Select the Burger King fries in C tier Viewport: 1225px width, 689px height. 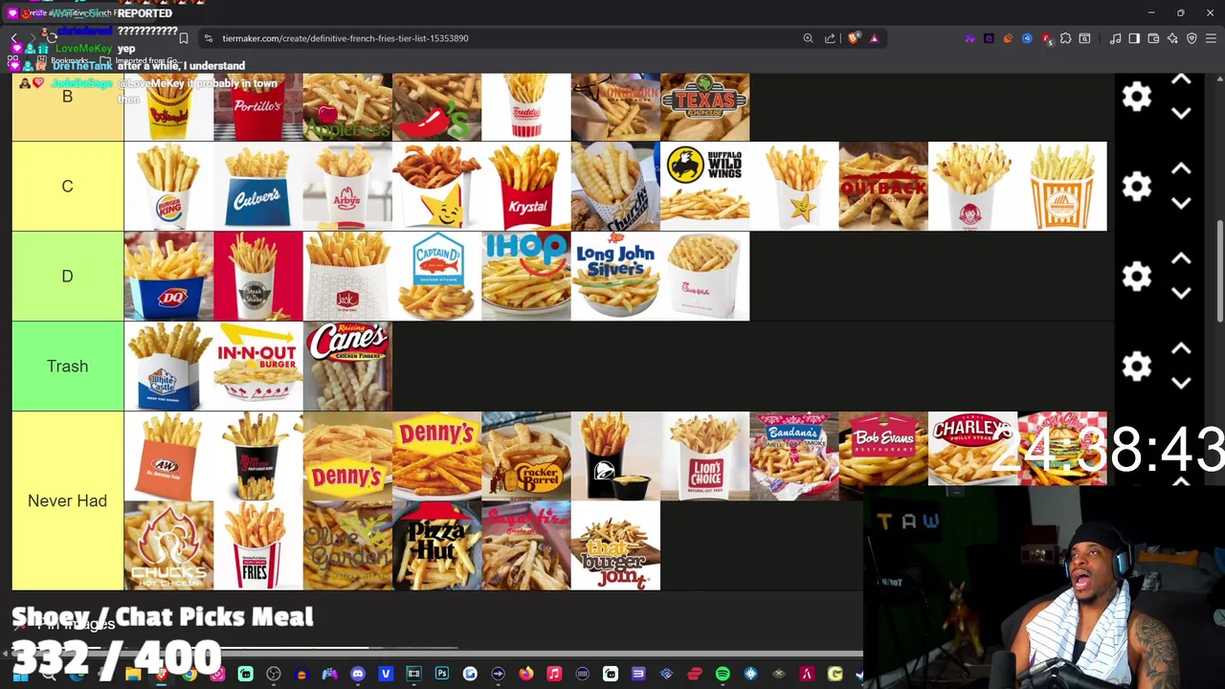pyautogui.click(x=168, y=187)
